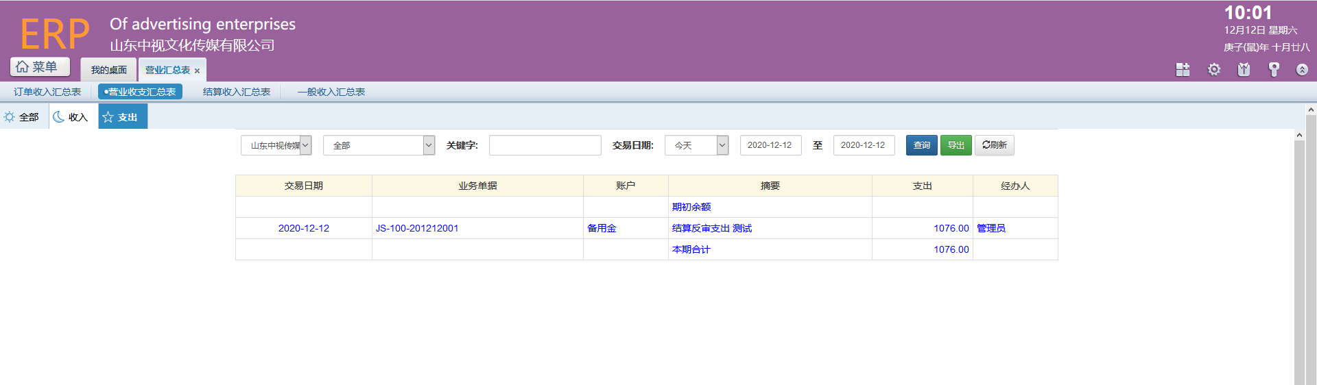Show 全部 transactions filter
This screenshot has height=385, width=1317.
click(x=24, y=117)
